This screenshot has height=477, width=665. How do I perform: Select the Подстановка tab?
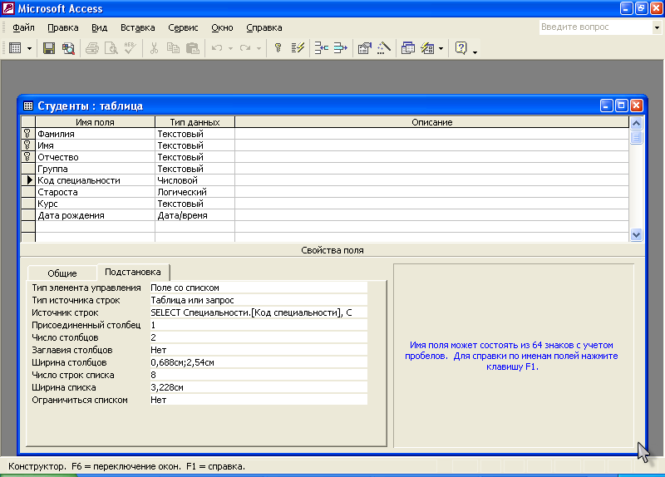(x=133, y=272)
